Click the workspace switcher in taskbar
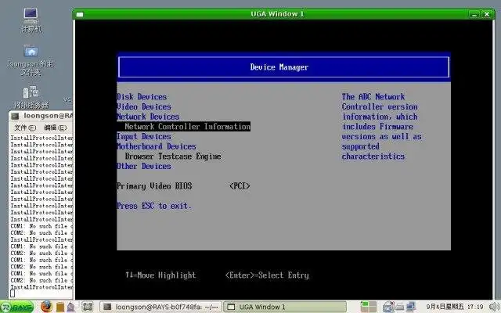501x313 pixels. [369, 307]
